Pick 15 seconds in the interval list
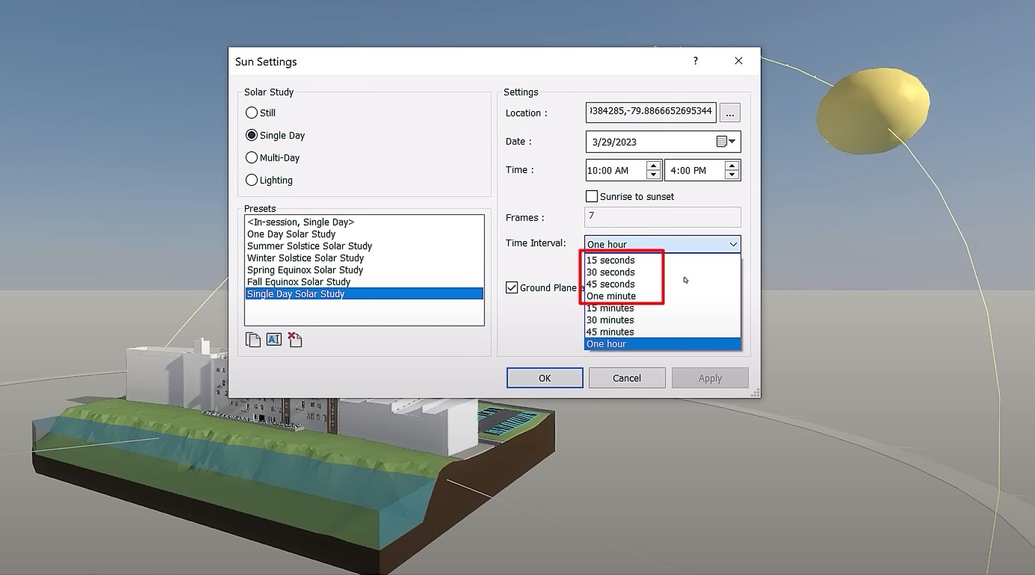The height and width of the screenshot is (575, 1035). point(611,260)
